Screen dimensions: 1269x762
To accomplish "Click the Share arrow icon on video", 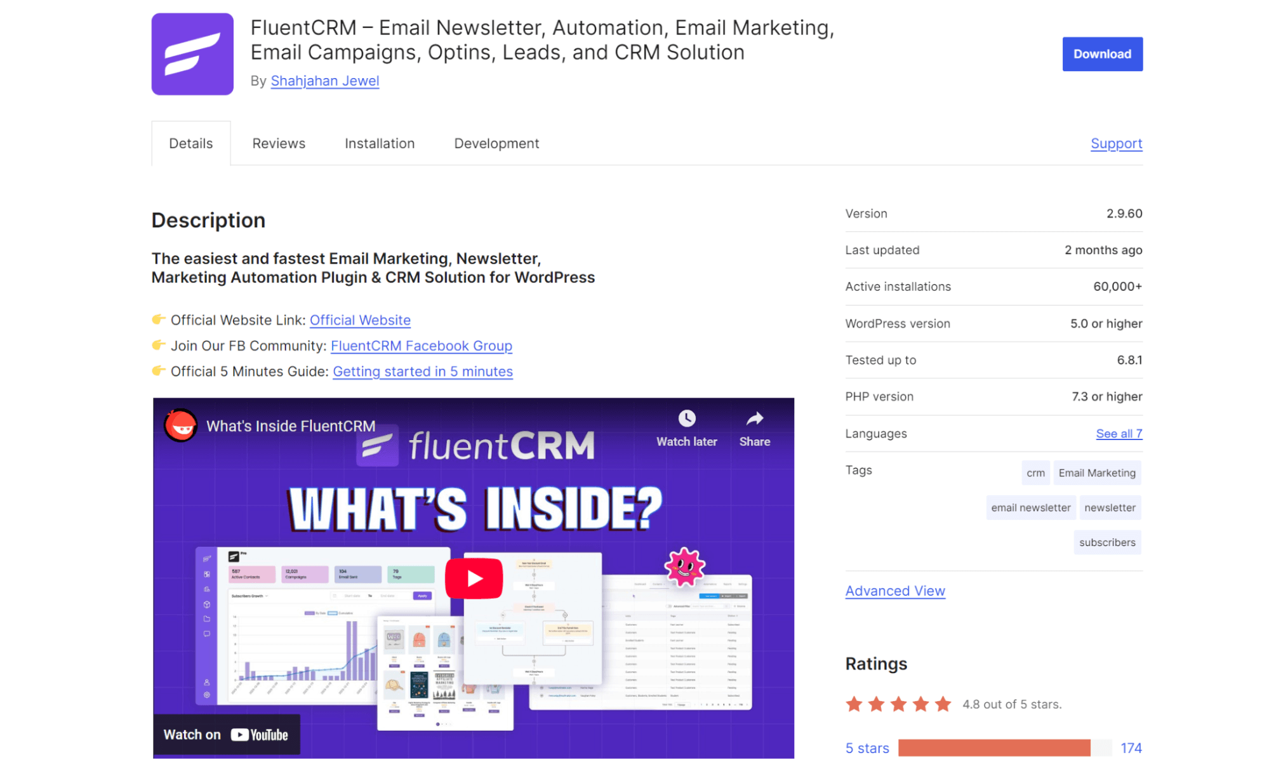I will tap(754, 418).
